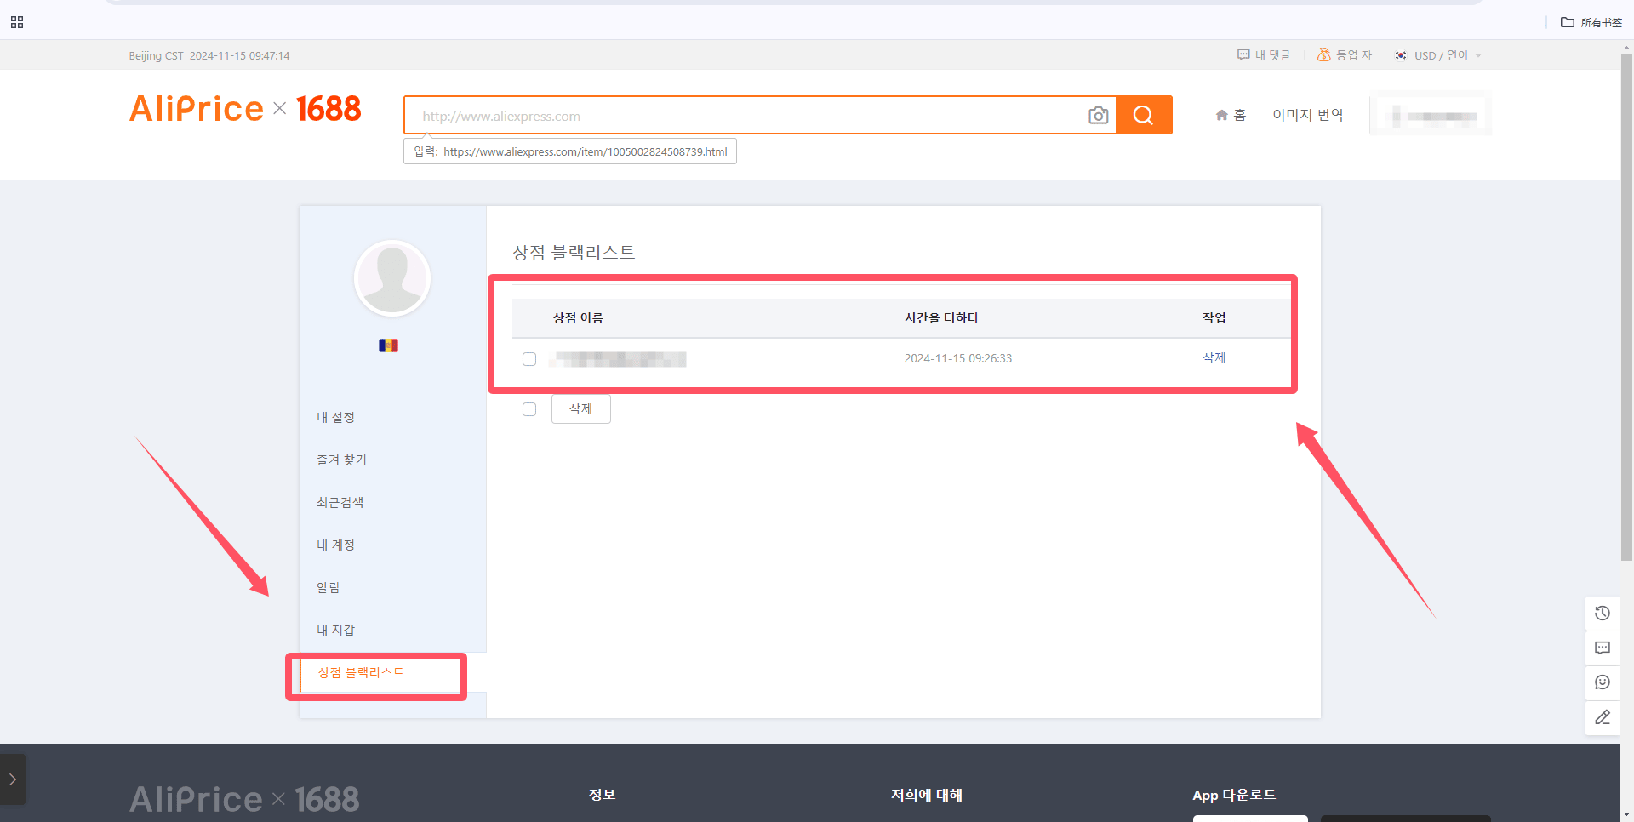Click the 삭제 link in the store row
The width and height of the screenshot is (1634, 822).
coord(1214,358)
